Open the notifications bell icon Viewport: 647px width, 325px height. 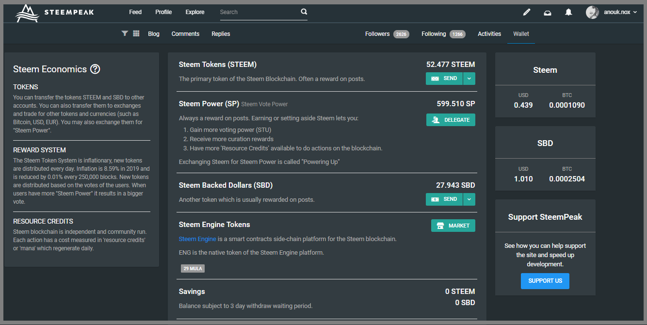(568, 13)
